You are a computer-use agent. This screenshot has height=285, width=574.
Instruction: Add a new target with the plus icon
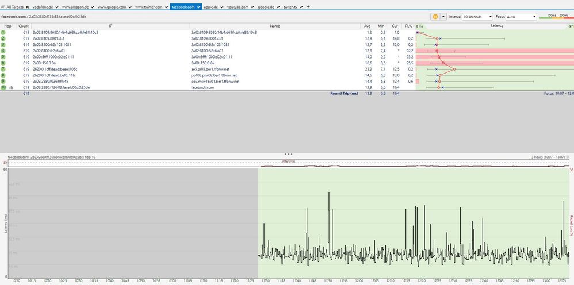click(x=308, y=6)
